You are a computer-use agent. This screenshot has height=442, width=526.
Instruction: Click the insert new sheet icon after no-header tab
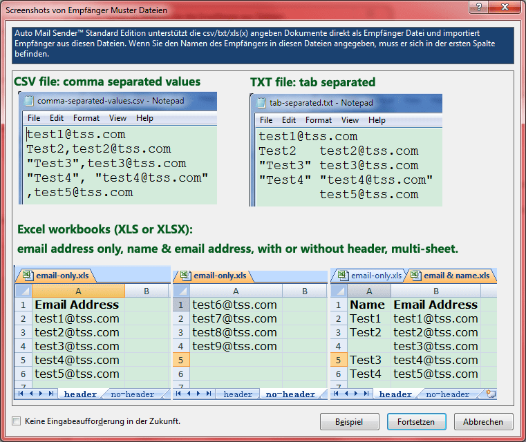tap(491, 394)
